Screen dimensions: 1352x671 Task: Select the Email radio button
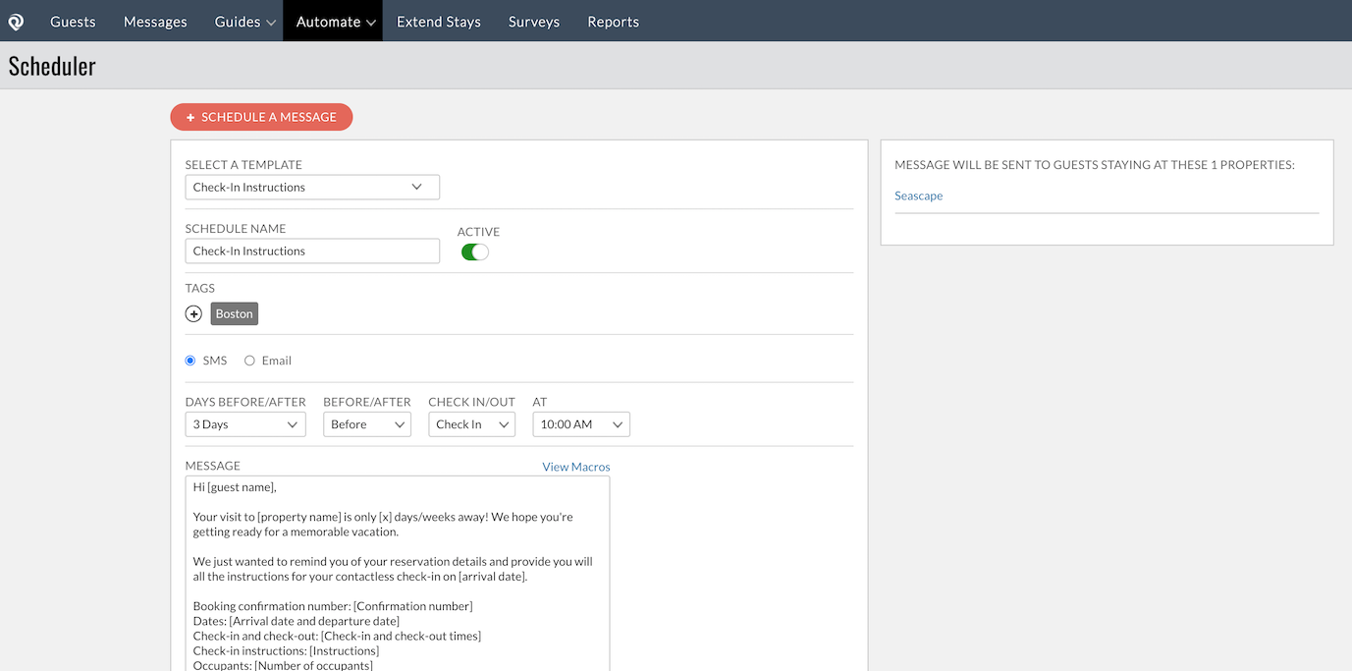coord(249,361)
